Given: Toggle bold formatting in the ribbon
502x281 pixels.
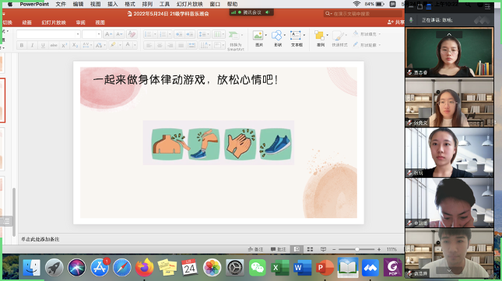Looking at the screenshot, I should click(22, 45).
